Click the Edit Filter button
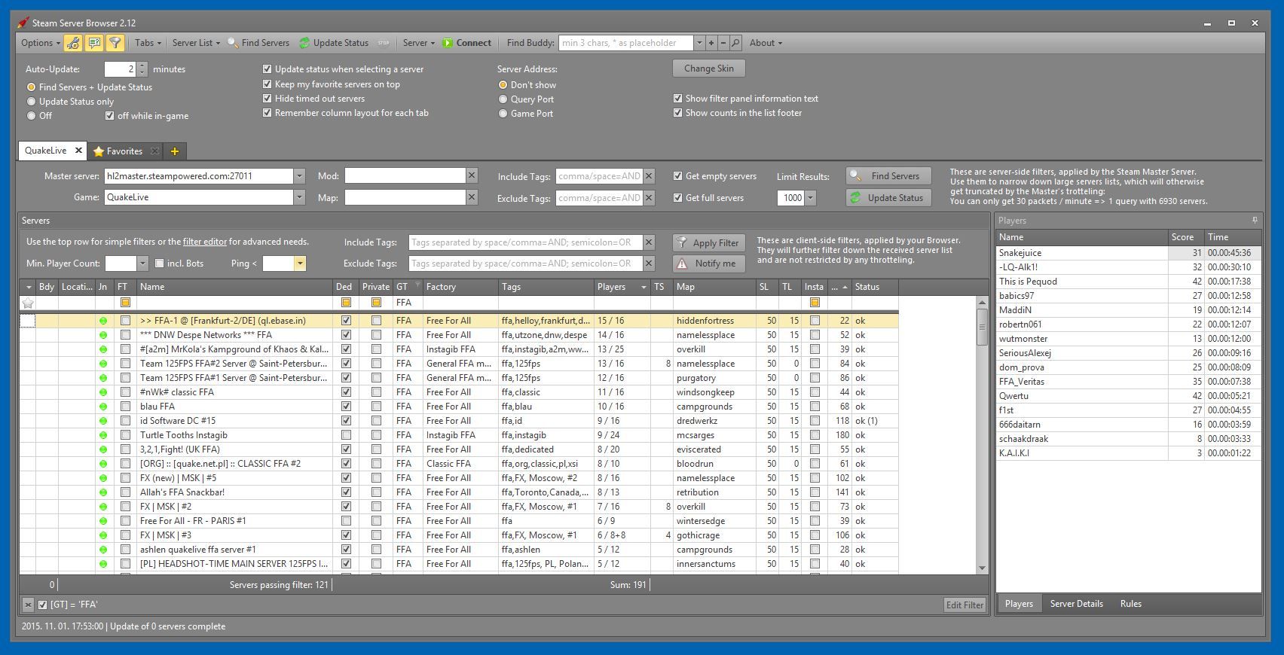Image resolution: width=1284 pixels, height=655 pixels. (x=965, y=605)
